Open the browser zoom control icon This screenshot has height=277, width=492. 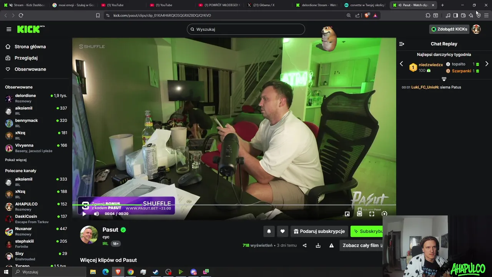coord(349,15)
